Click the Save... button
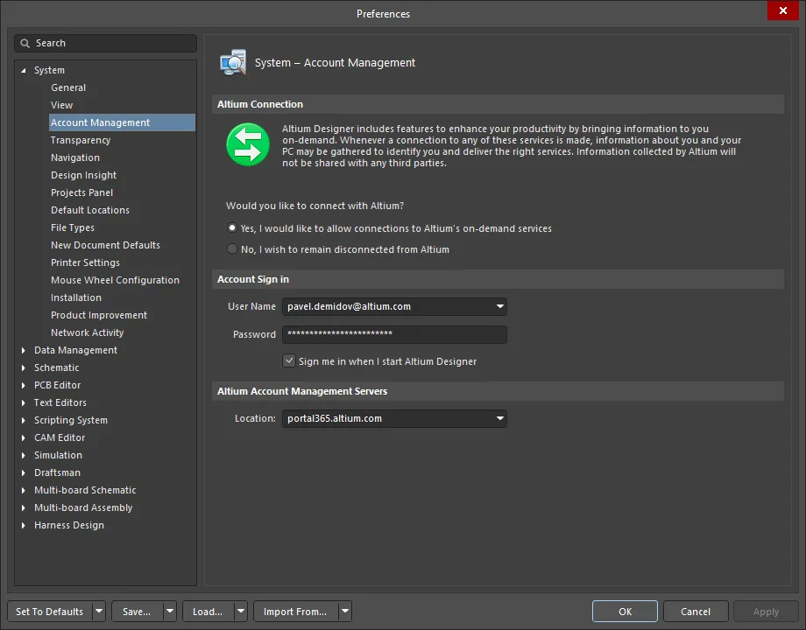 click(x=137, y=612)
